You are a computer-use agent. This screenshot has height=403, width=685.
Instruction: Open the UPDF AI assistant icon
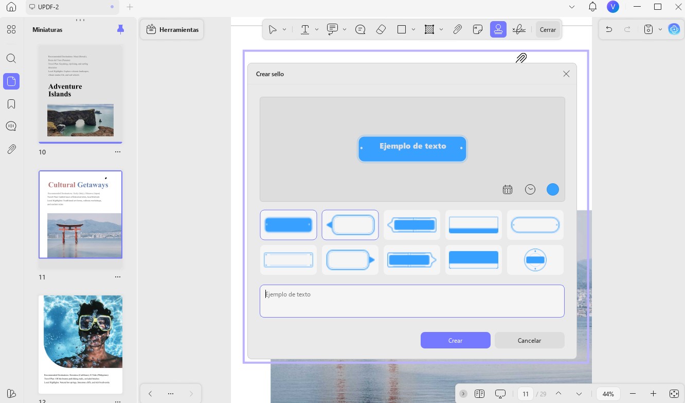pyautogui.click(x=674, y=29)
